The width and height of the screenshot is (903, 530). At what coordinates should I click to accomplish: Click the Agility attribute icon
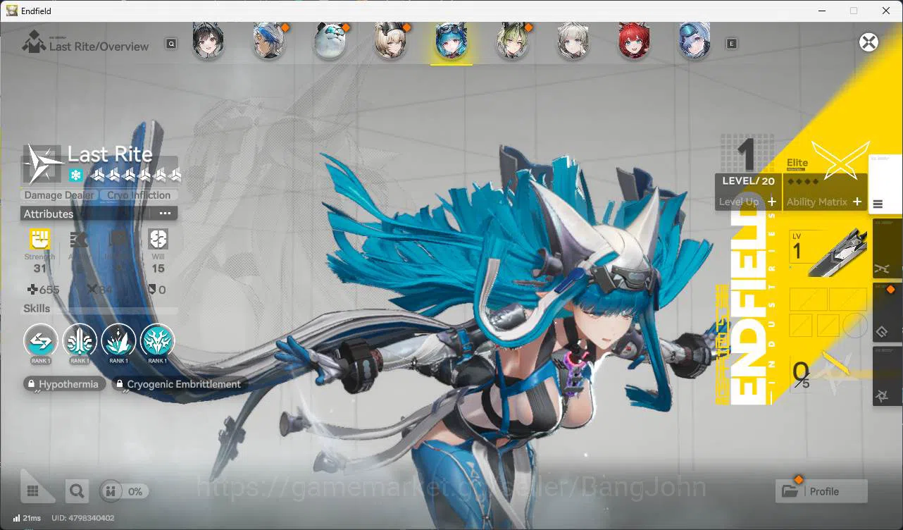tap(79, 240)
